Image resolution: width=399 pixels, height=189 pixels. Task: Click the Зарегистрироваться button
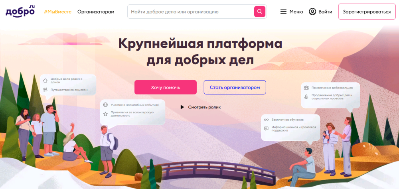click(x=367, y=12)
